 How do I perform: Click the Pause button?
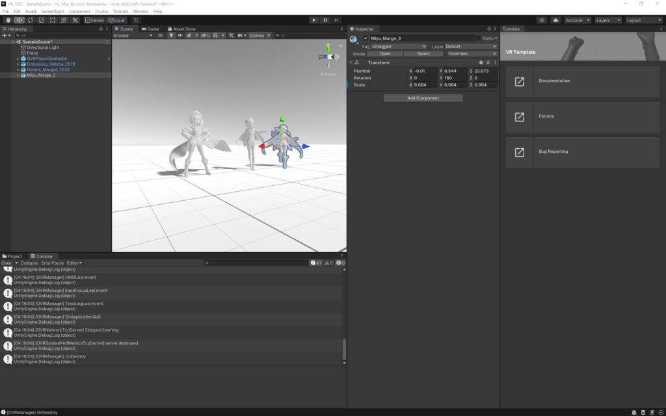[325, 20]
